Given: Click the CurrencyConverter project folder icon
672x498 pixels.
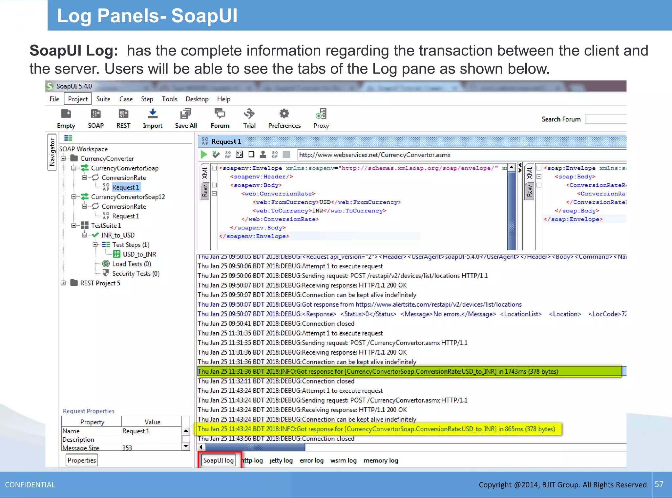Looking at the screenshot, I should click(x=74, y=158).
